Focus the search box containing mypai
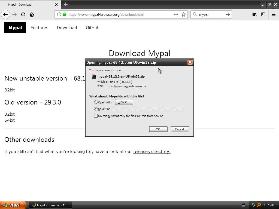Screen dimensions: 279x209 [x=211, y=15]
